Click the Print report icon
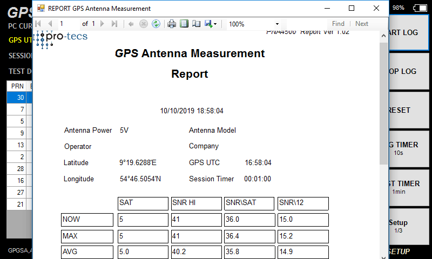Image resolution: width=432 pixels, height=259 pixels. (x=172, y=24)
